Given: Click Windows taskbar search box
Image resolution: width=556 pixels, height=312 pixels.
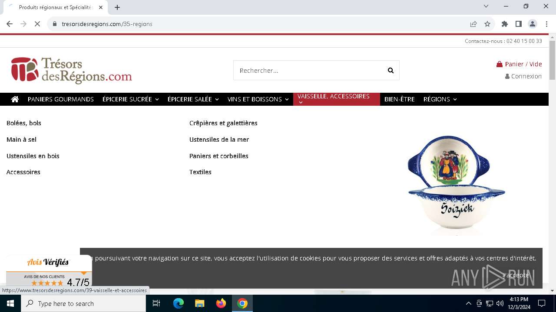Looking at the screenshot, I should 83,303.
